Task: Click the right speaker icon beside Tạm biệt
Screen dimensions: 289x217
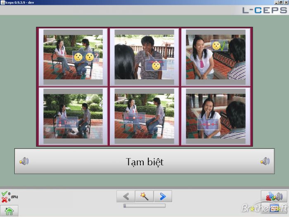Action: click(x=265, y=161)
